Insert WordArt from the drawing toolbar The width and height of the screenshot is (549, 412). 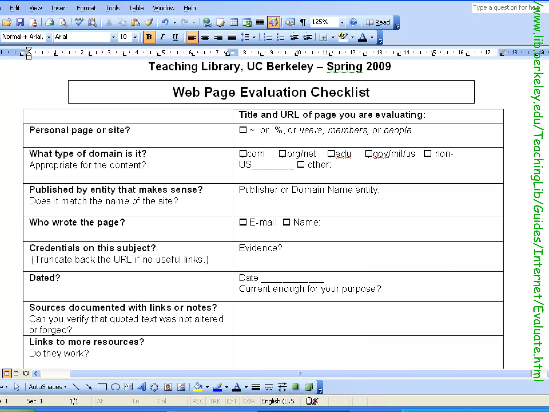click(142, 387)
